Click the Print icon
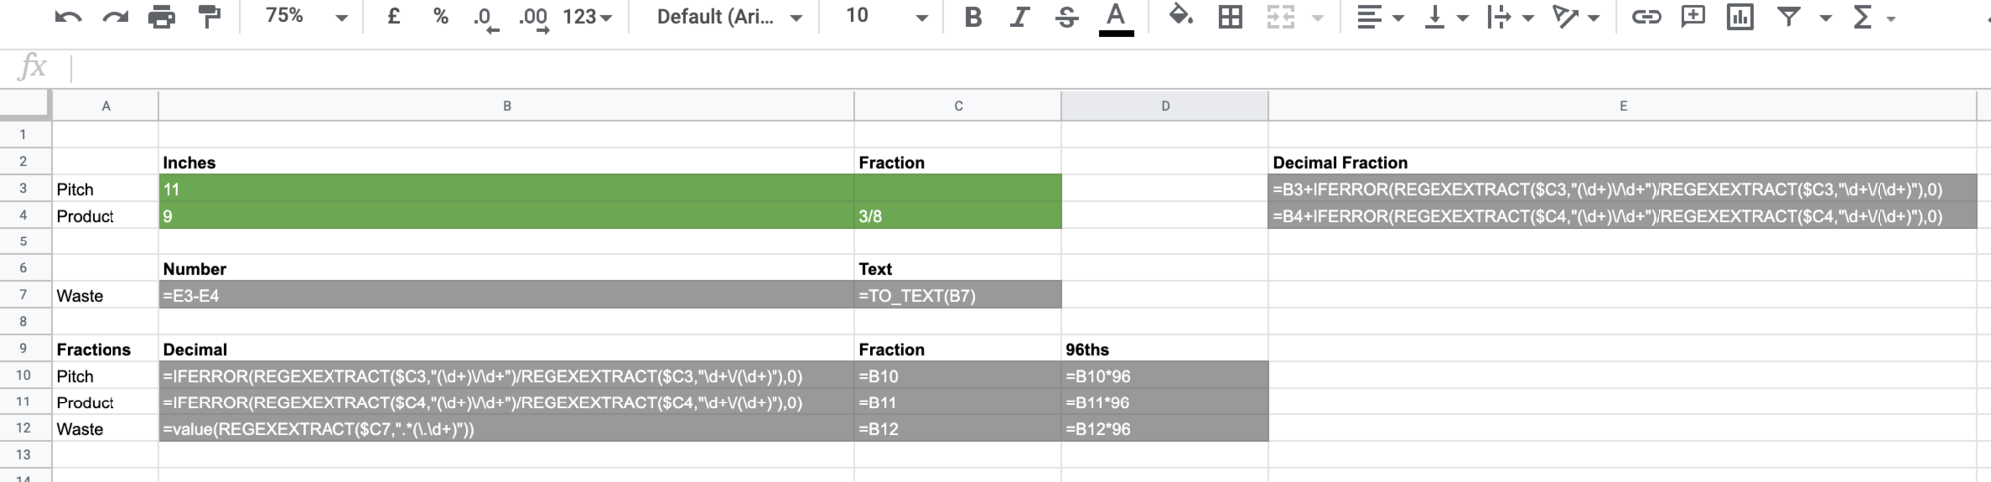1991x482 pixels. [x=161, y=17]
